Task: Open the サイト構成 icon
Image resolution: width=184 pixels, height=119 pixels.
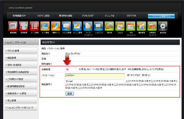Action: click(x=45, y=26)
